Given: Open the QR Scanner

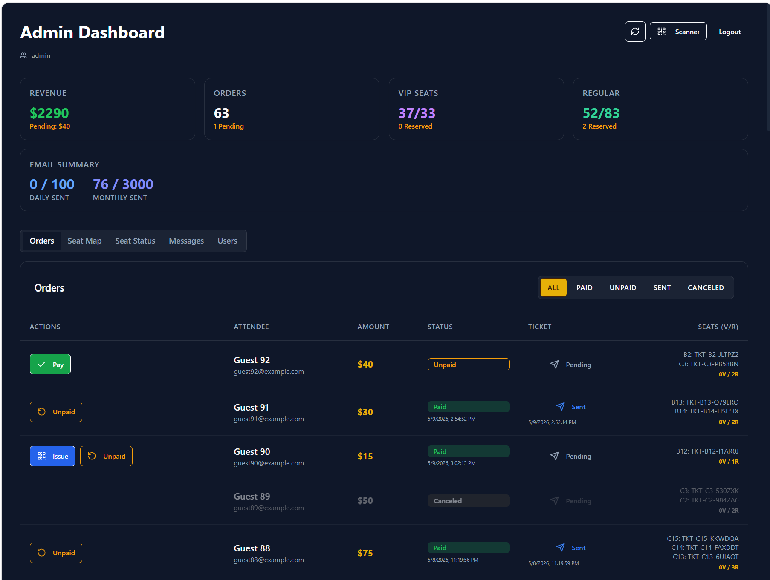Looking at the screenshot, I should tap(678, 32).
